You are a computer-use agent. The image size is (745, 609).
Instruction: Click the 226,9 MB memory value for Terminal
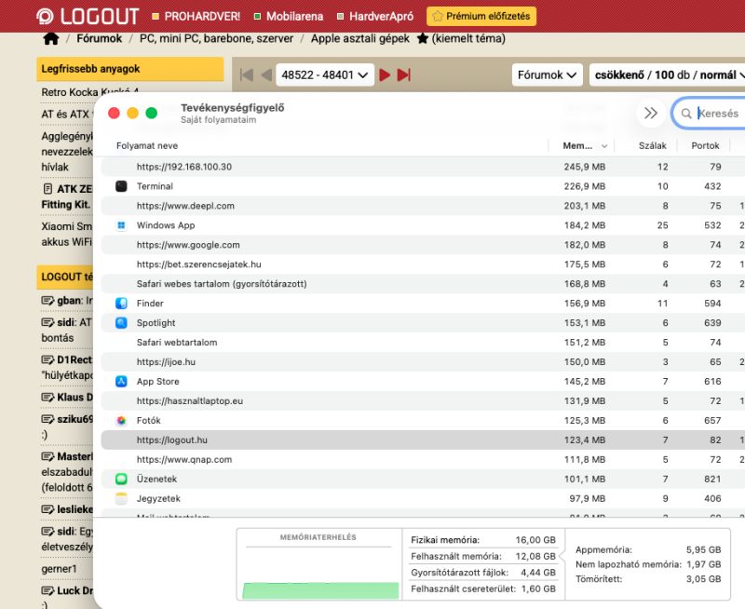tap(585, 186)
